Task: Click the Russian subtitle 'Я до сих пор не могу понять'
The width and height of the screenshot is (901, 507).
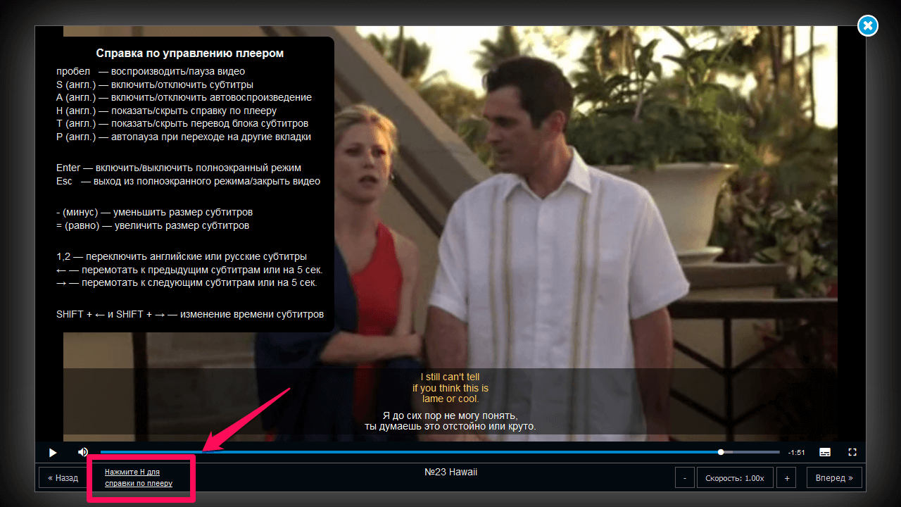Action: (450, 415)
